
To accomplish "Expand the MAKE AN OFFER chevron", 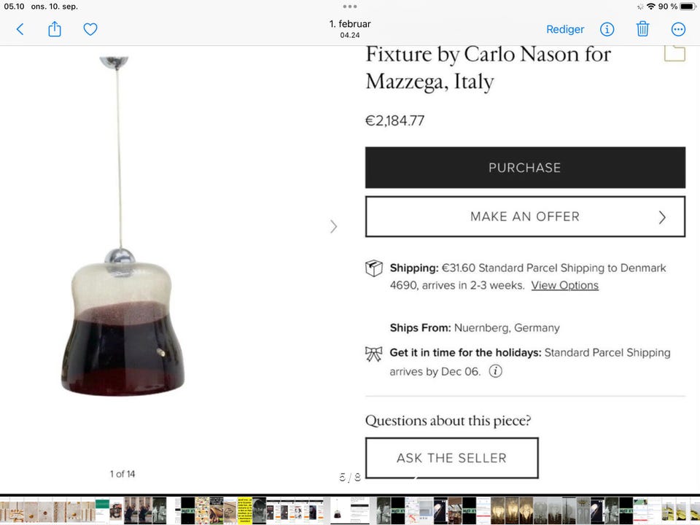I will tap(662, 217).
